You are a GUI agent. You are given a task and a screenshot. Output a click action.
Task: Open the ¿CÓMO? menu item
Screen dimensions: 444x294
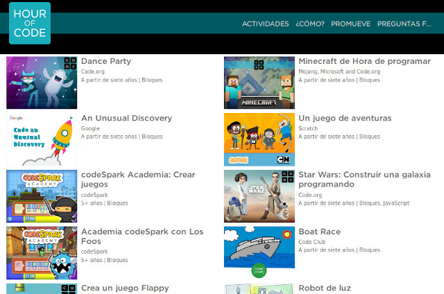pyautogui.click(x=310, y=24)
